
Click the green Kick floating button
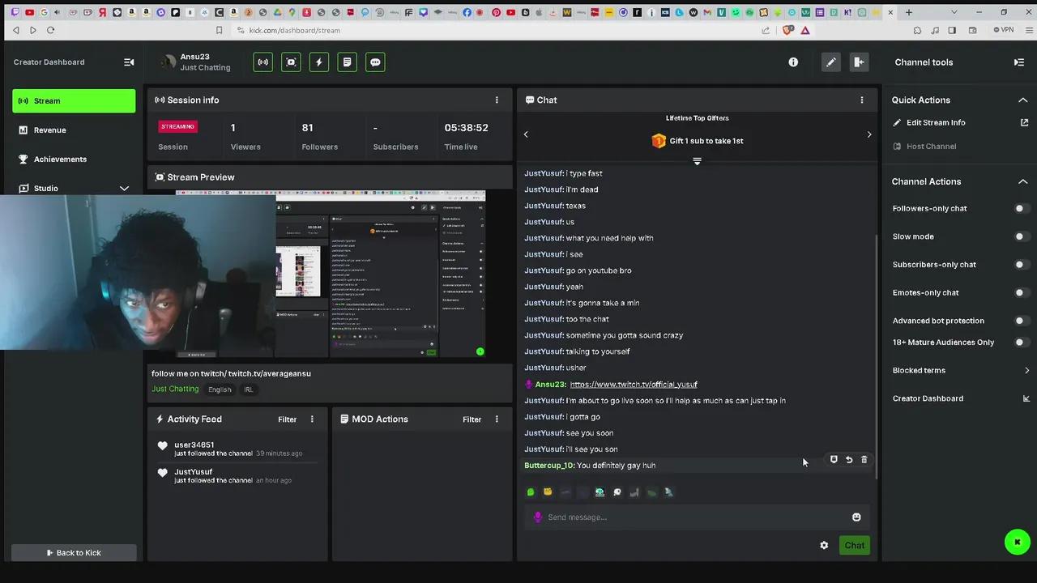[x=1018, y=542]
